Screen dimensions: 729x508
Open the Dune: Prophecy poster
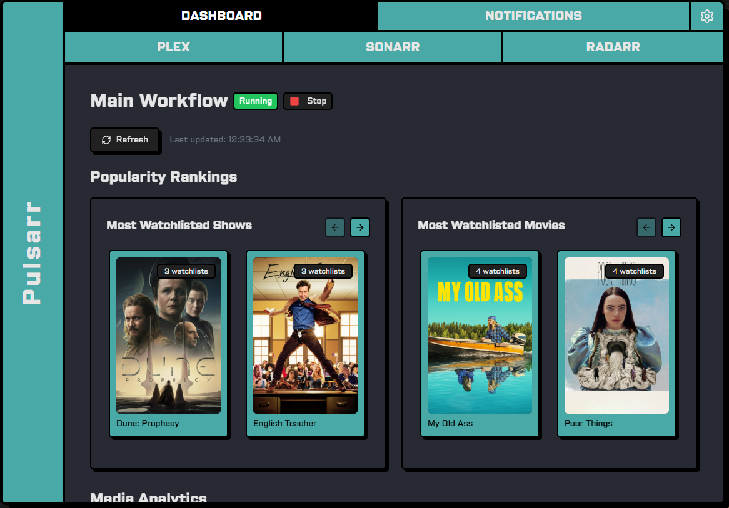tap(168, 336)
